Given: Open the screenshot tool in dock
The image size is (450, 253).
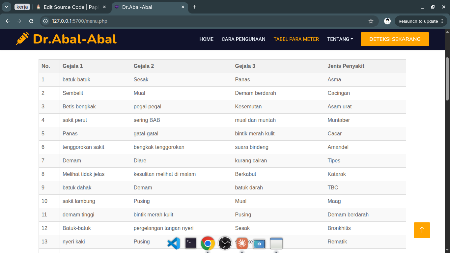Looking at the screenshot, I should point(259,244).
